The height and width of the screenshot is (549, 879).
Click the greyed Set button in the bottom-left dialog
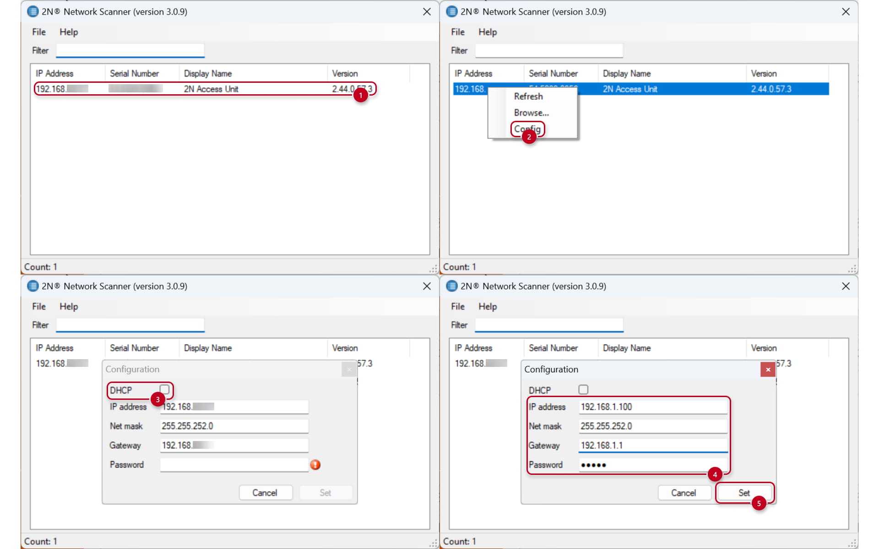(x=326, y=493)
